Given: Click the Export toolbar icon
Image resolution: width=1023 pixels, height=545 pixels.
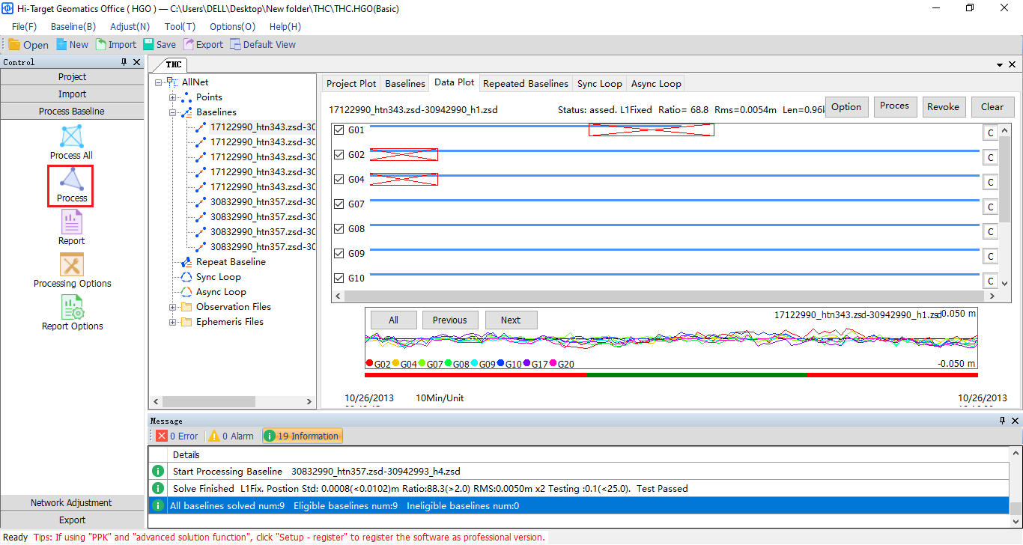Looking at the screenshot, I should [189, 45].
